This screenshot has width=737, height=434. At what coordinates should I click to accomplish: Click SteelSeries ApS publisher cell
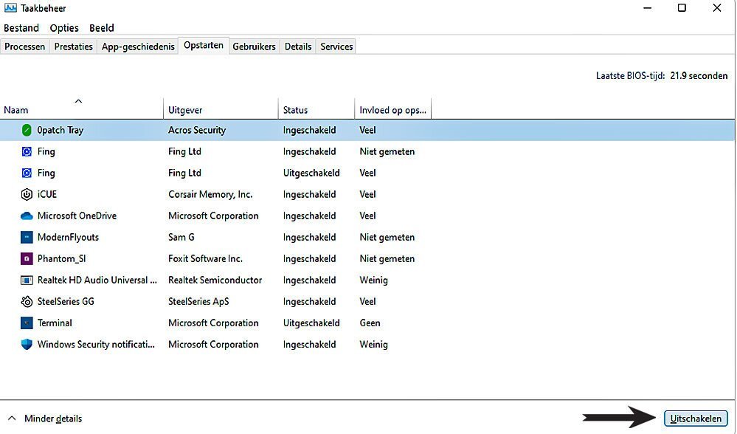point(198,301)
